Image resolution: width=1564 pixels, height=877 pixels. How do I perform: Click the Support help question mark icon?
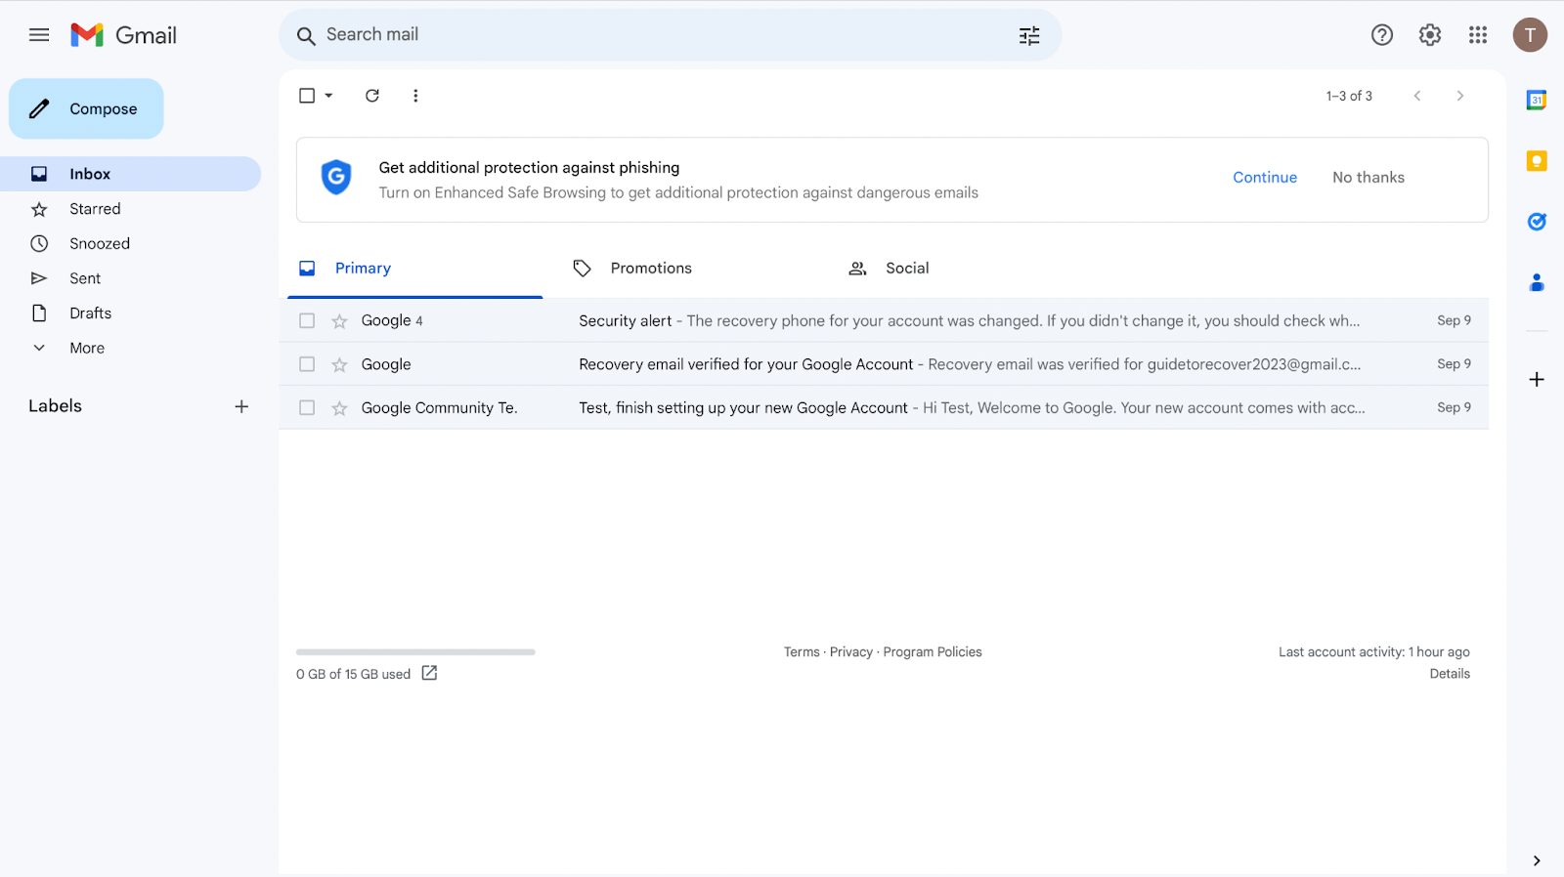tap(1381, 35)
